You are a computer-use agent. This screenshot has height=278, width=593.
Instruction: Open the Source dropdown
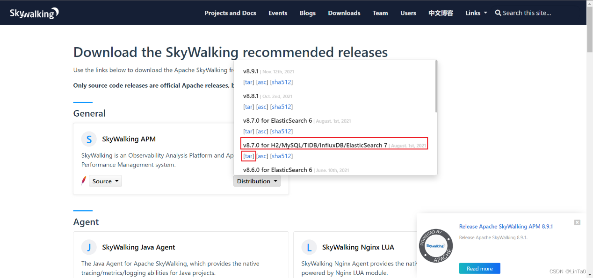(105, 181)
